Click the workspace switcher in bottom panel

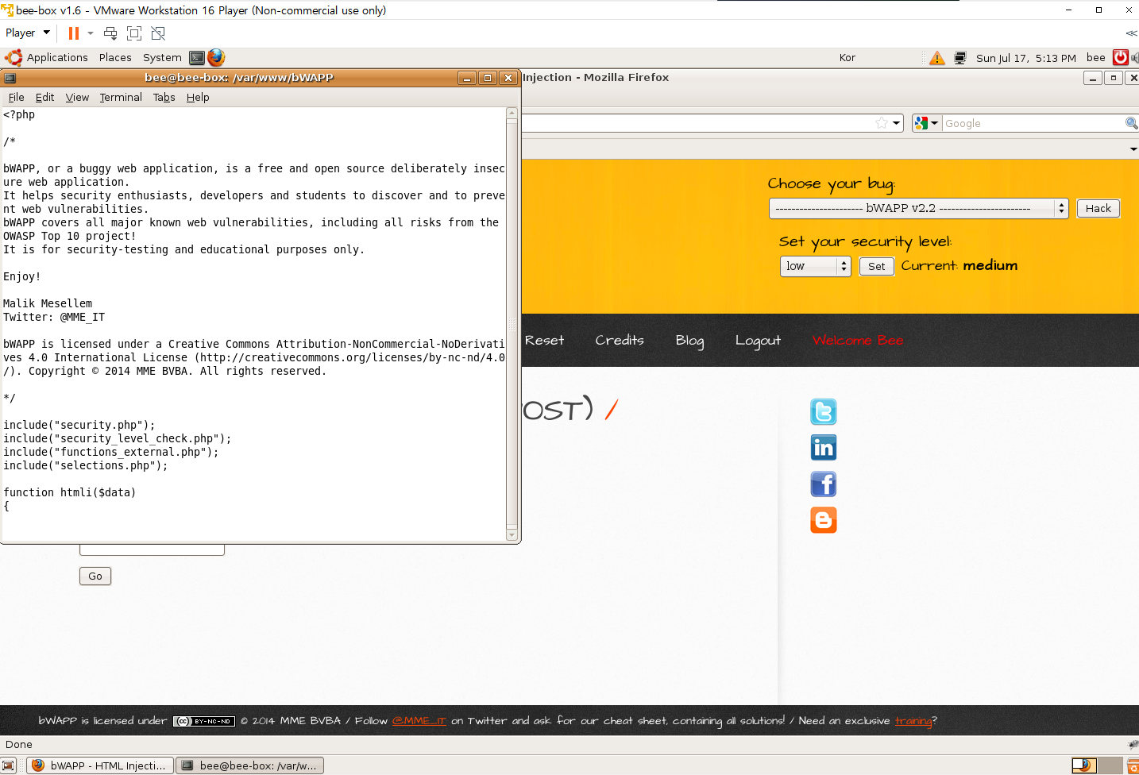point(1097,765)
